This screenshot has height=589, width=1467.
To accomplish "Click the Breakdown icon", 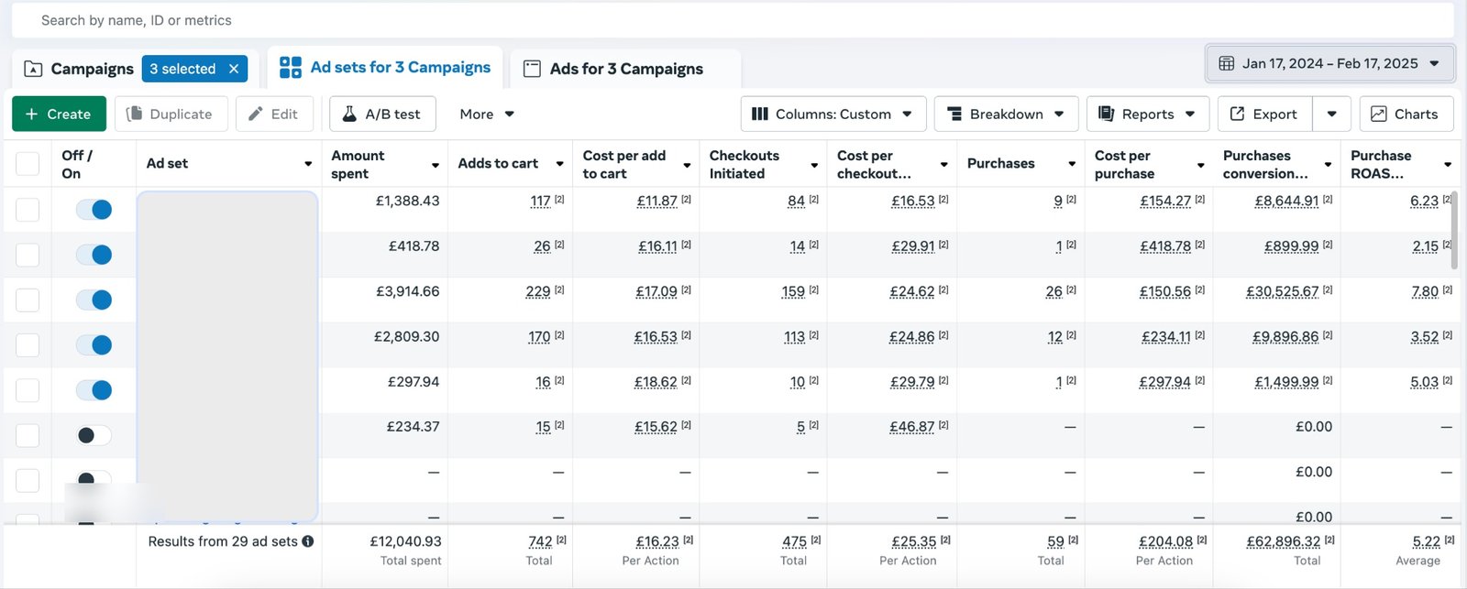I will (954, 114).
